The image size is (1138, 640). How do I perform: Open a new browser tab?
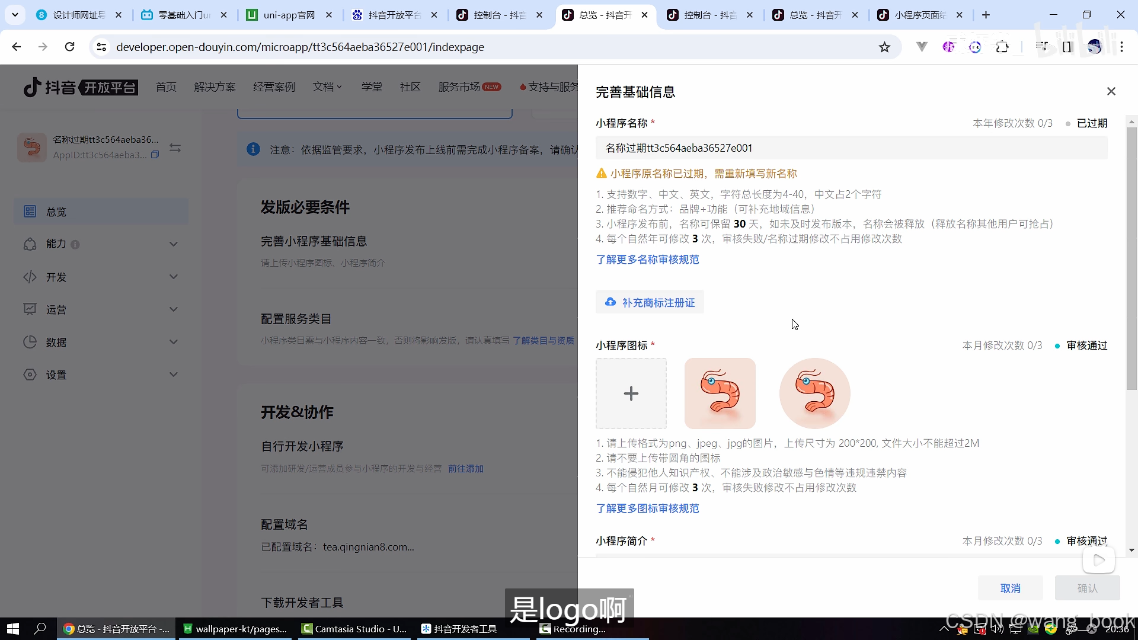[986, 15]
